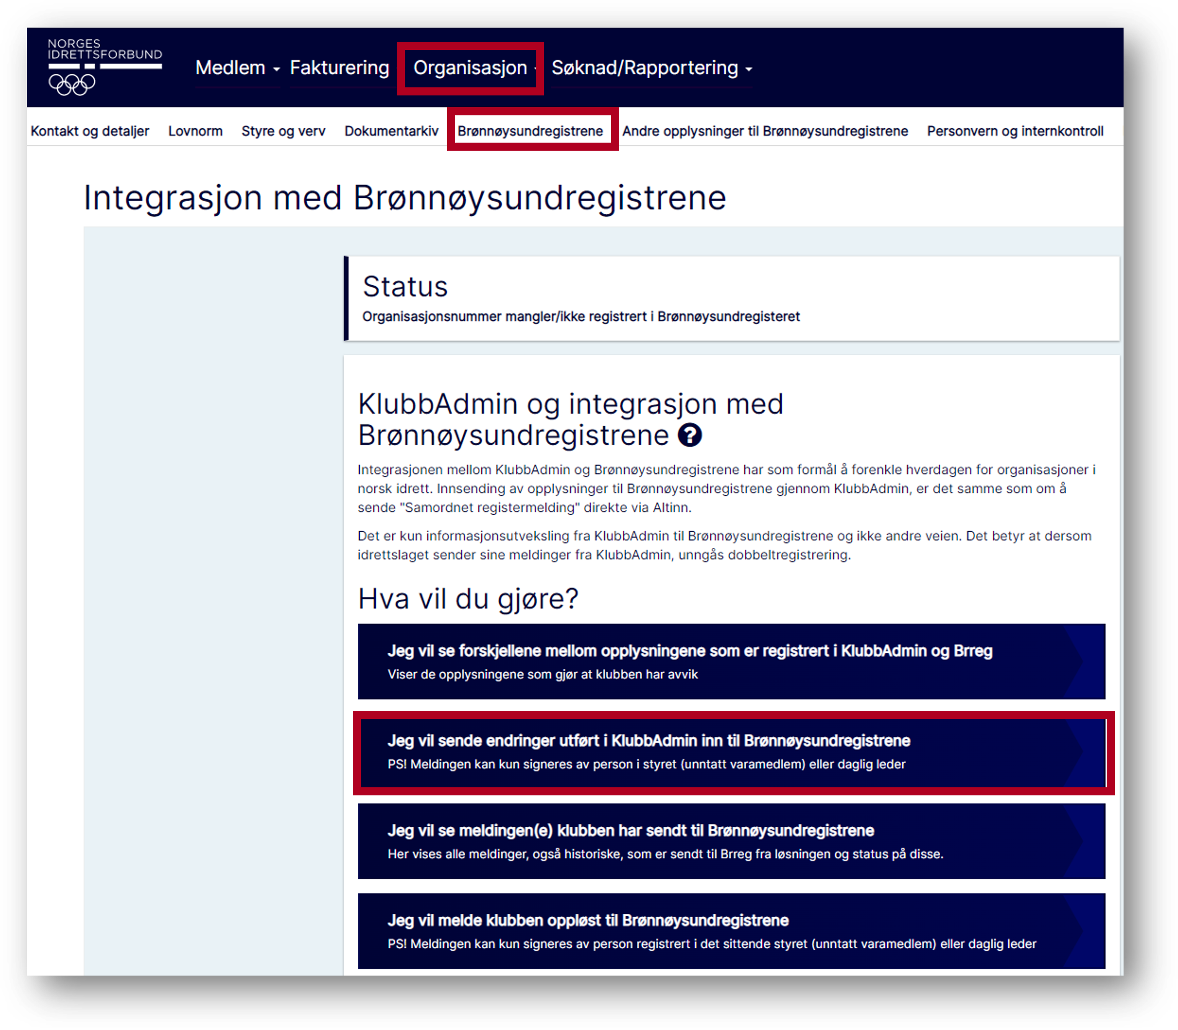Open Personvern og internkontroll tab
Viewport: 1178px width, 1030px height.
coord(1015,131)
